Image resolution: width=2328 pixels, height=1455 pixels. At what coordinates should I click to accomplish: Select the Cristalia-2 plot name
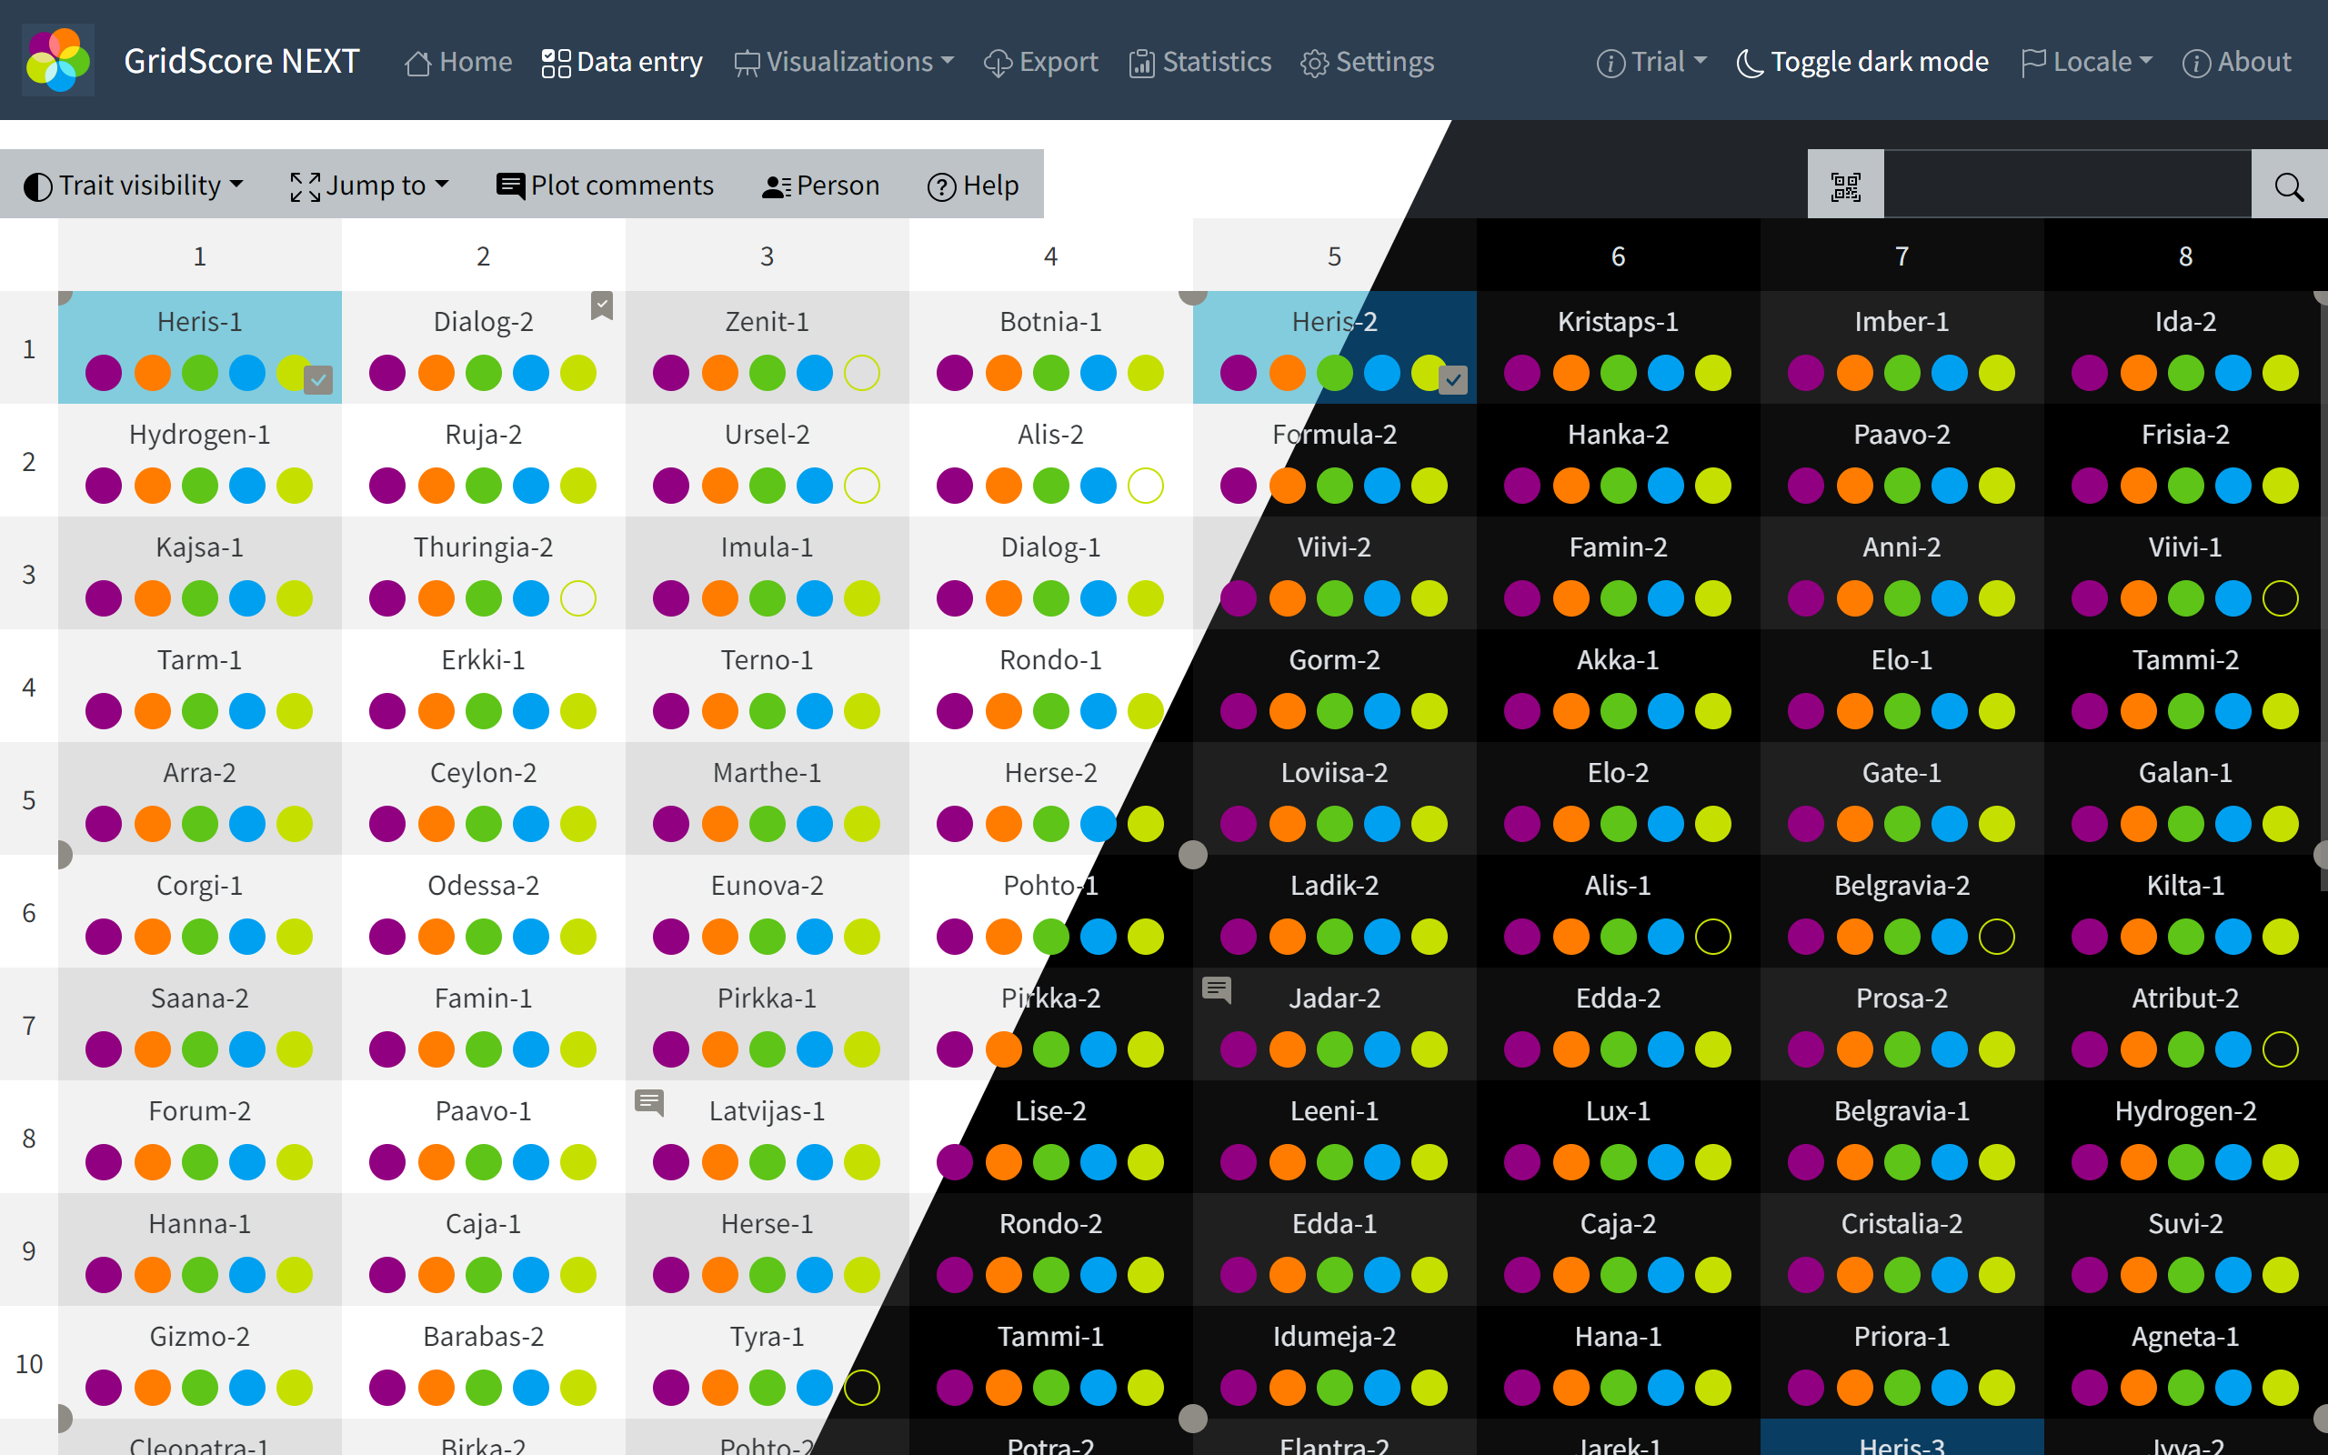(1902, 1224)
